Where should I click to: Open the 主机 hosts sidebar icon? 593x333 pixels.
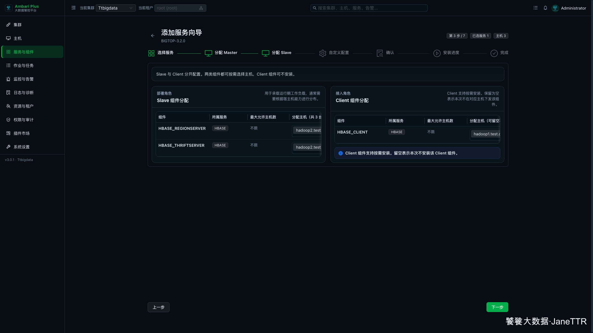pos(8,38)
